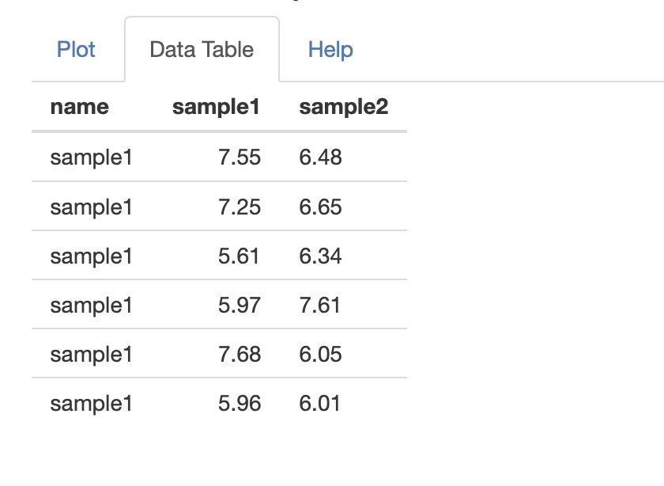The image size is (664, 486).
Task: Click the 7.25 value cell
Action: [240, 207]
